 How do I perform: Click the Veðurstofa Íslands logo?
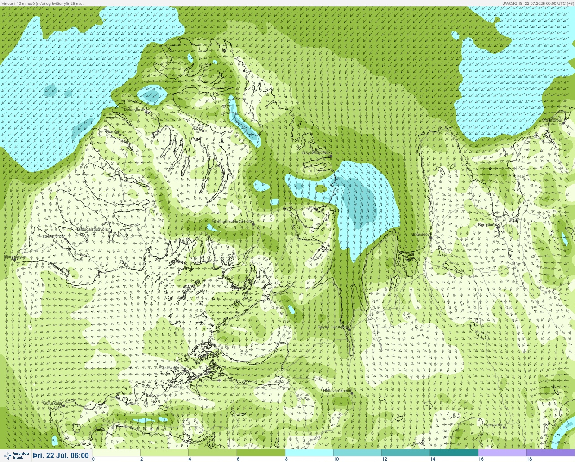15,456
